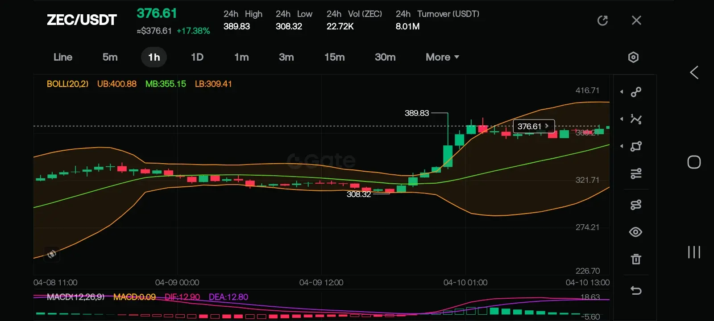Tap the 04-09 12:00 time axis label
Screen dimensions: 714x321
pyautogui.click(x=321, y=283)
